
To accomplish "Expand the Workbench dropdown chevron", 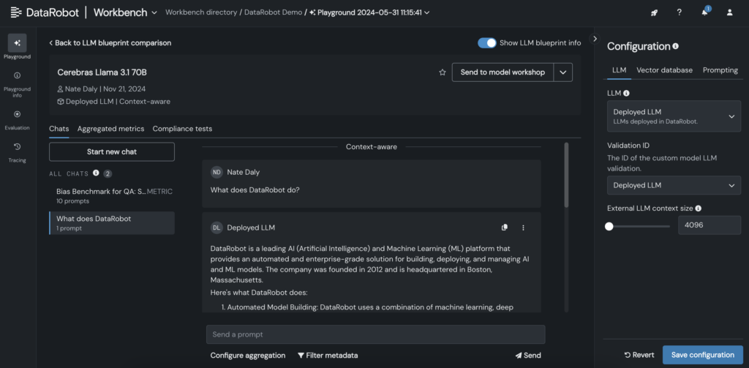I will 154,12.
